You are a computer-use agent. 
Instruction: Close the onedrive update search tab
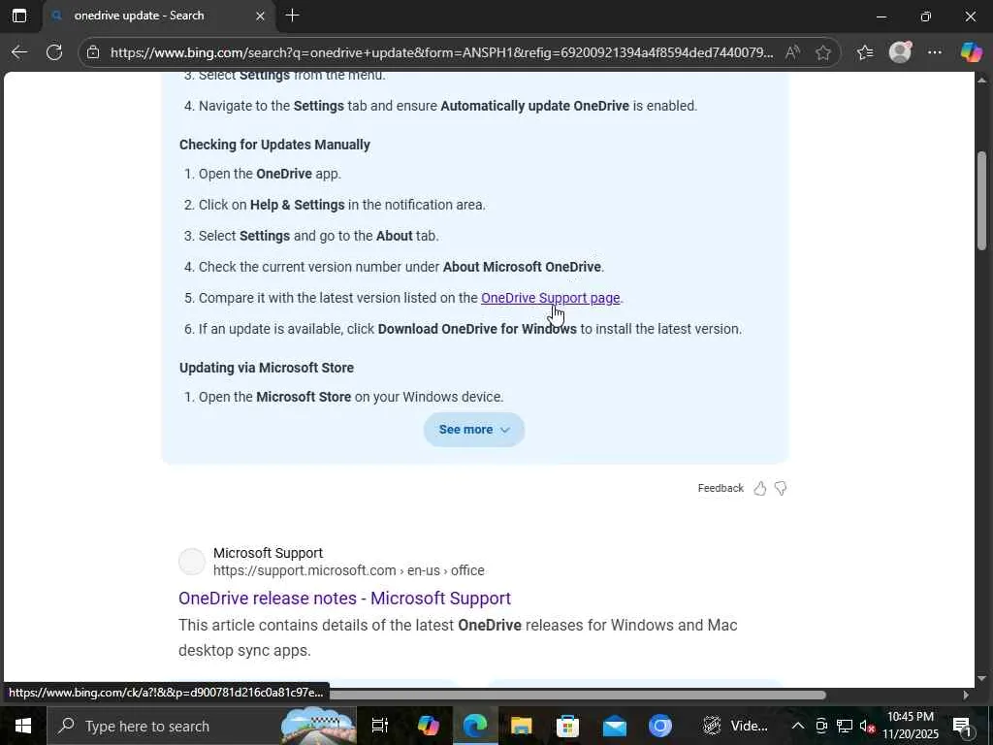tap(260, 16)
